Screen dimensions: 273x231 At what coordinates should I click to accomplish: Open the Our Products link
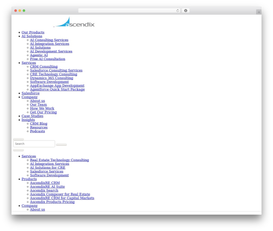click(33, 32)
